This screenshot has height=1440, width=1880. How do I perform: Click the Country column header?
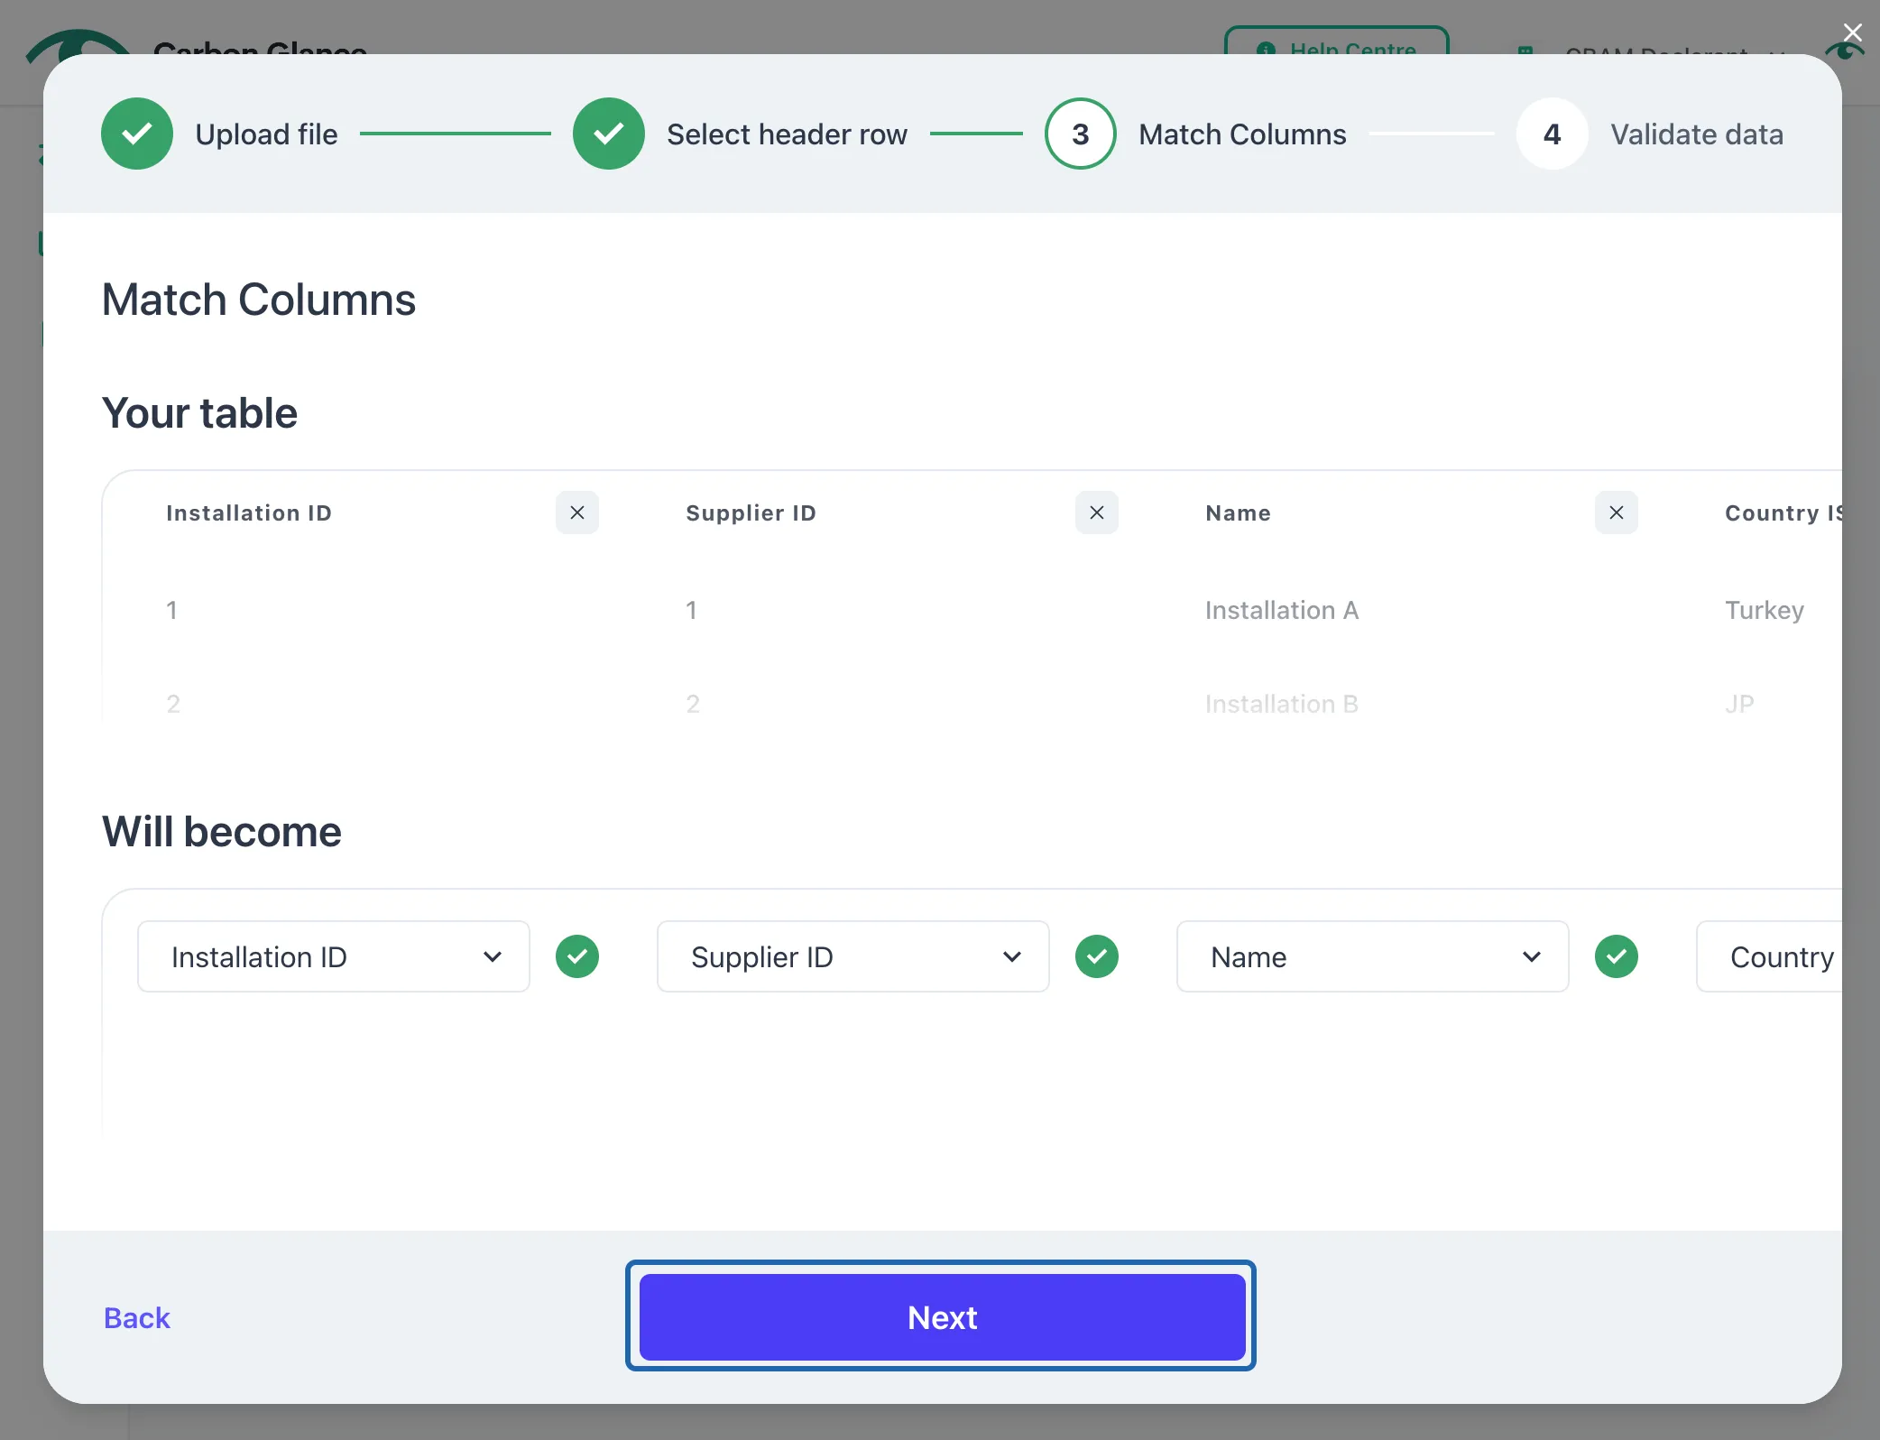coord(1783,512)
